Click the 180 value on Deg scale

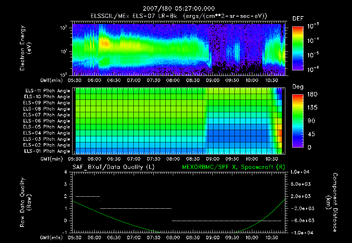pos(312,94)
